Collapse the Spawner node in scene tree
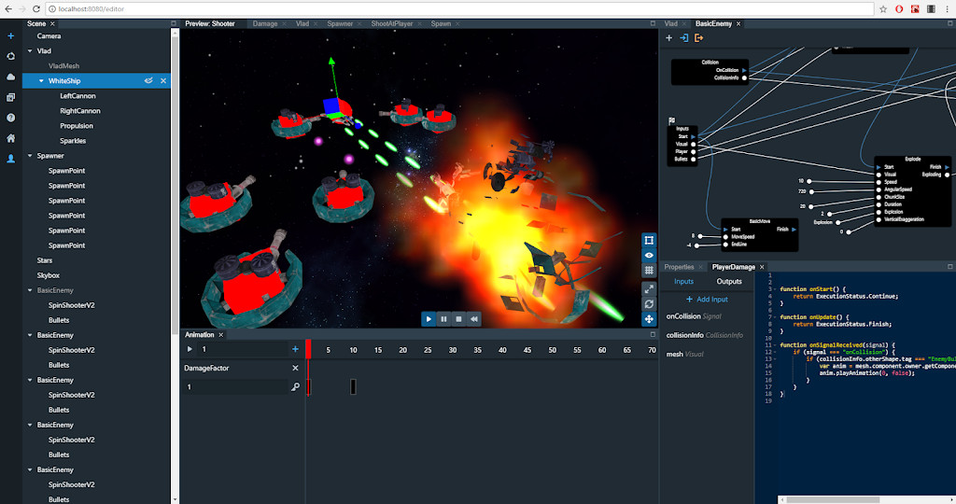956x504 pixels. (x=31, y=156)
